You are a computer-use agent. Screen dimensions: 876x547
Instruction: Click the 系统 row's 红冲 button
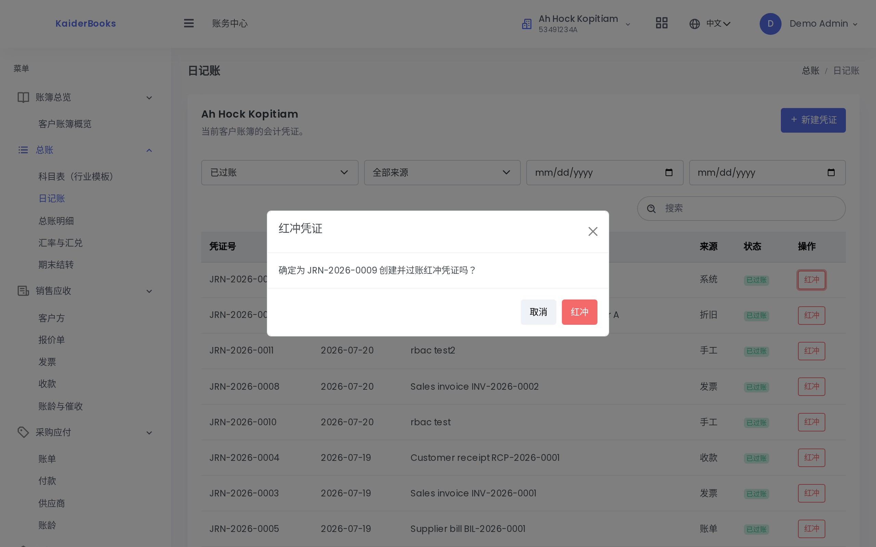811,280
